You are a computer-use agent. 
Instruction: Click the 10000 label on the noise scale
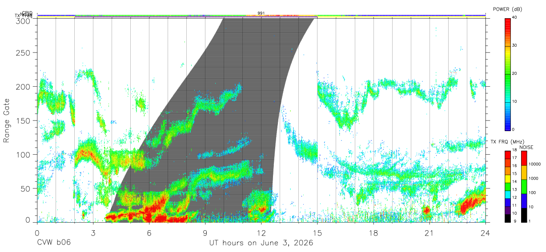(x=534, y=164)
